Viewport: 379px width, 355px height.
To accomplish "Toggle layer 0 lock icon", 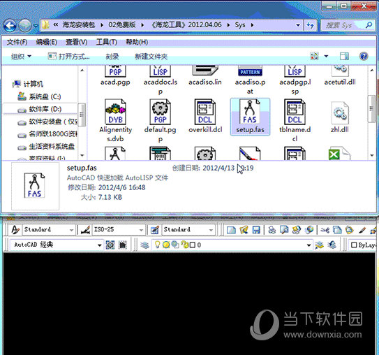I will 185,245.
